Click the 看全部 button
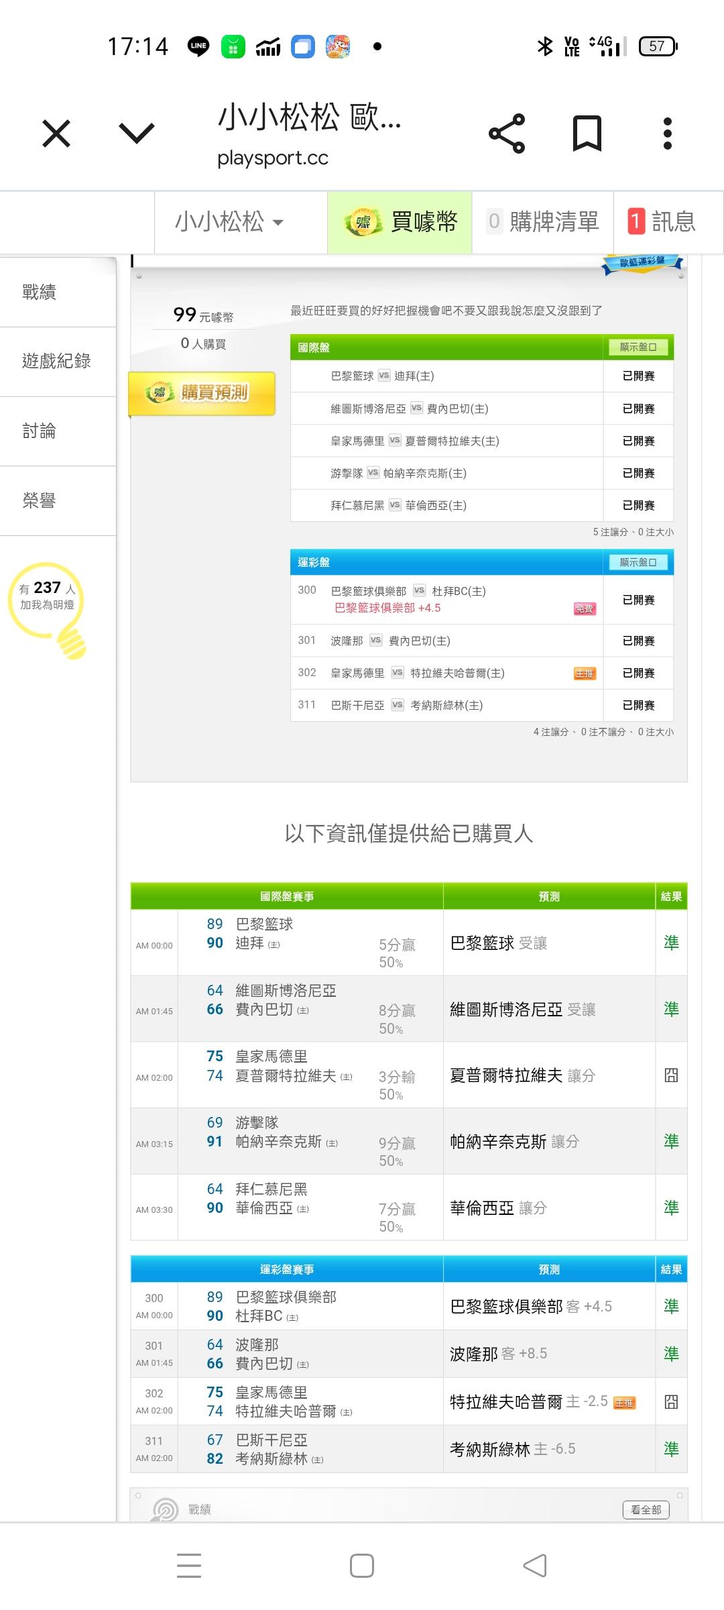The width and height of the screenshot is (724, 1610). coord(646,1509)
